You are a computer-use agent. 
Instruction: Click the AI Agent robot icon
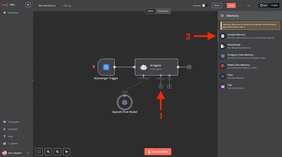pos(143,67)
